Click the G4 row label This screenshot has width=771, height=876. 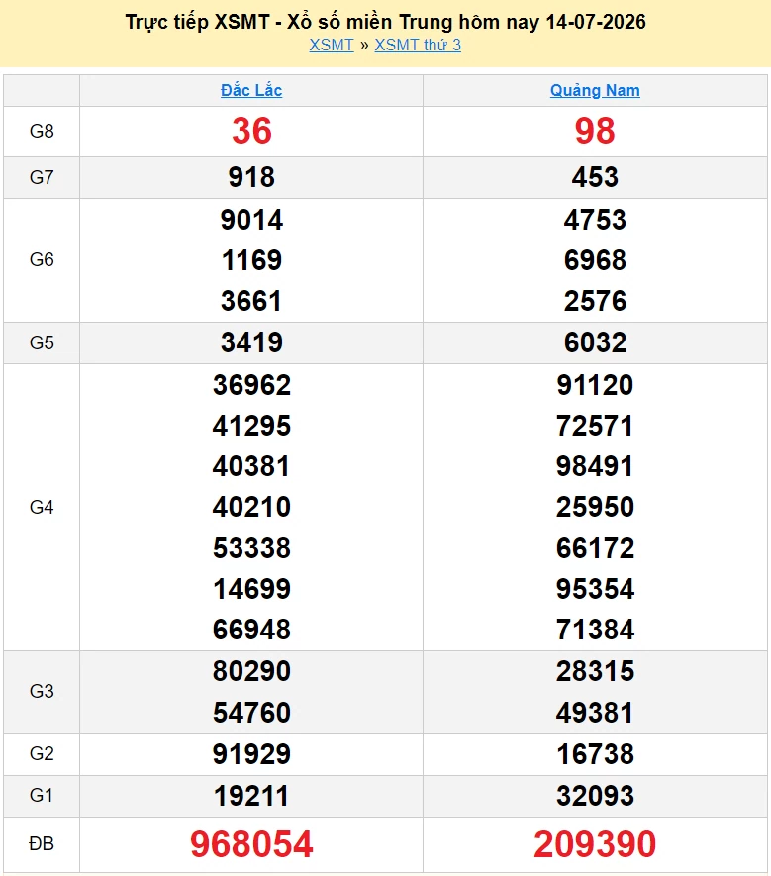tap(42, 507)
